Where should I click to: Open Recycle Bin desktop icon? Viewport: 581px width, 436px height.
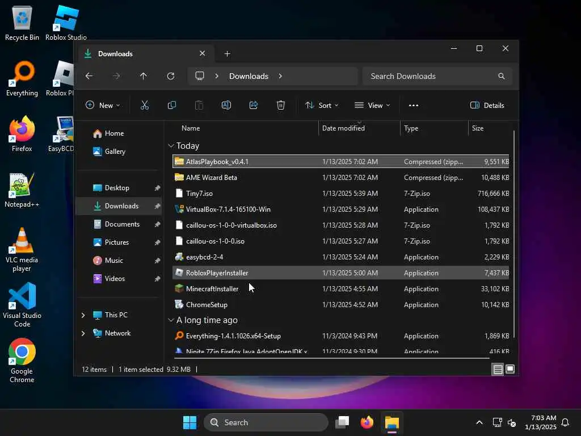22,23
